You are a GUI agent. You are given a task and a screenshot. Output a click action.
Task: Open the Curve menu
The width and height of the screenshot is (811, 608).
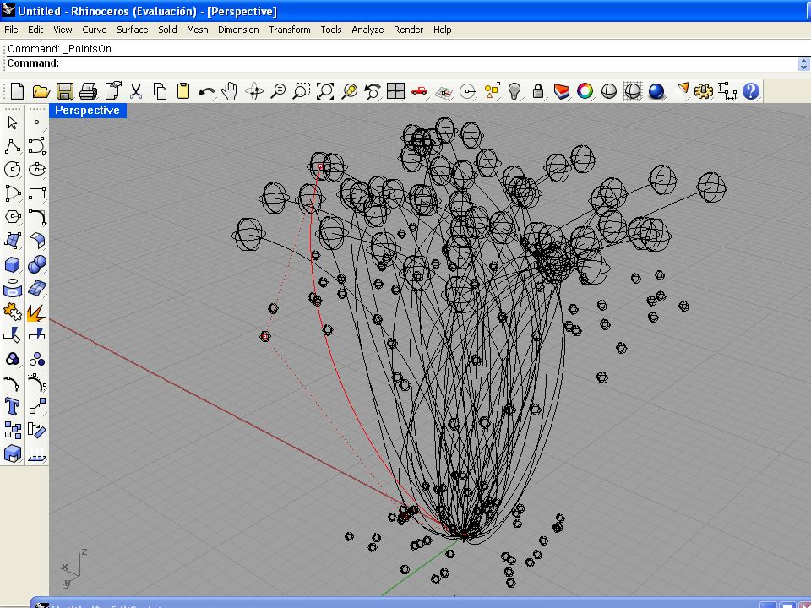click(94, 30)
